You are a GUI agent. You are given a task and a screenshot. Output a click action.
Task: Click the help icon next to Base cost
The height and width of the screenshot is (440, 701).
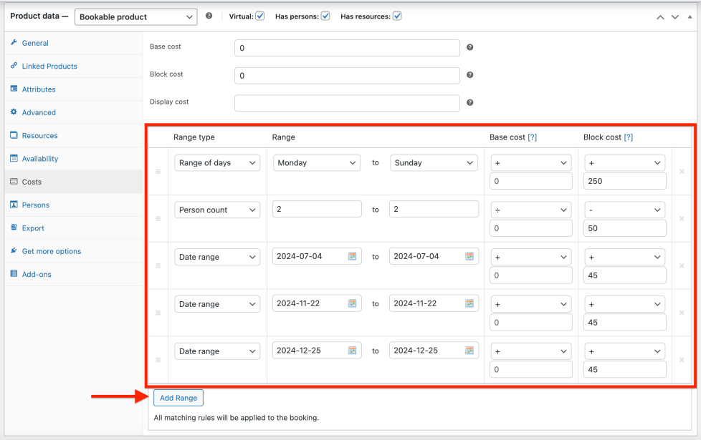(470, 47)
